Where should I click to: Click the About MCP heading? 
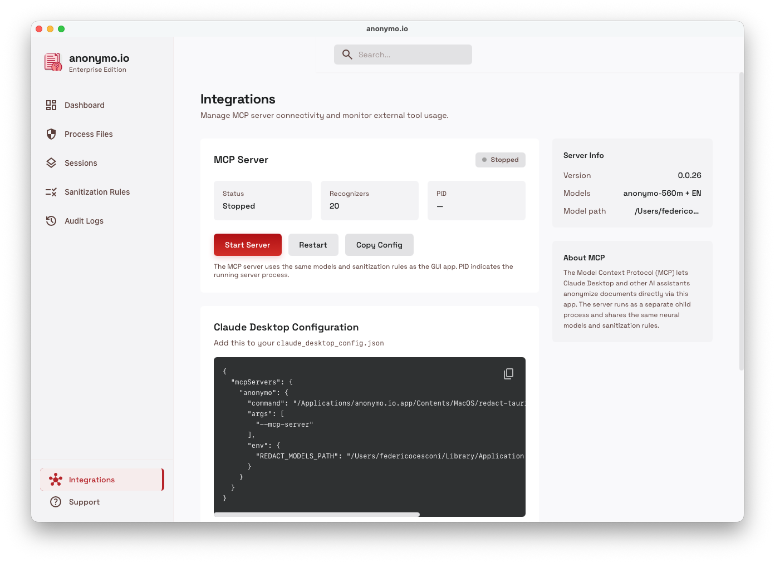[584, 258]
